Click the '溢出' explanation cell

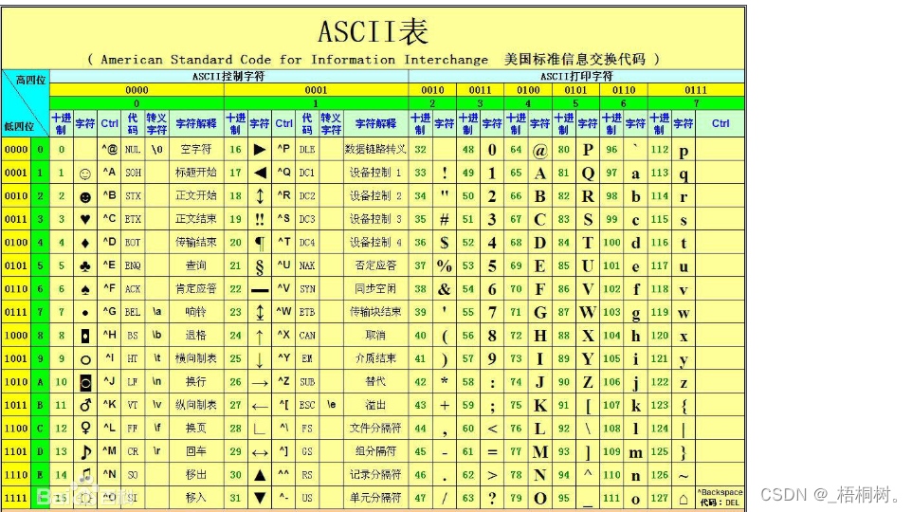(375, 405)
